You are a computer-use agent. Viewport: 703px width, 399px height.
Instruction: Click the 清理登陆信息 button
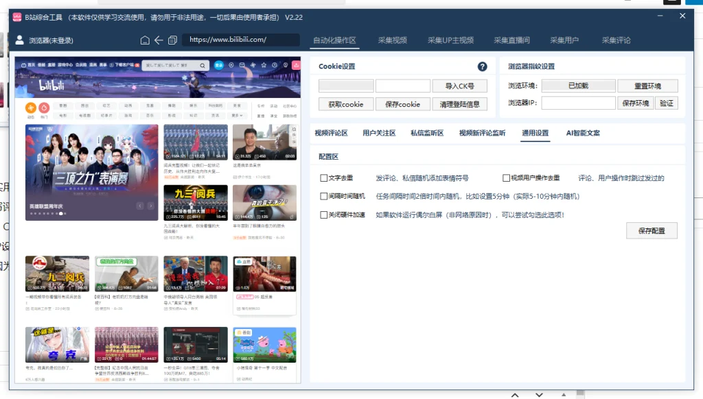click(x=459, y=104)
